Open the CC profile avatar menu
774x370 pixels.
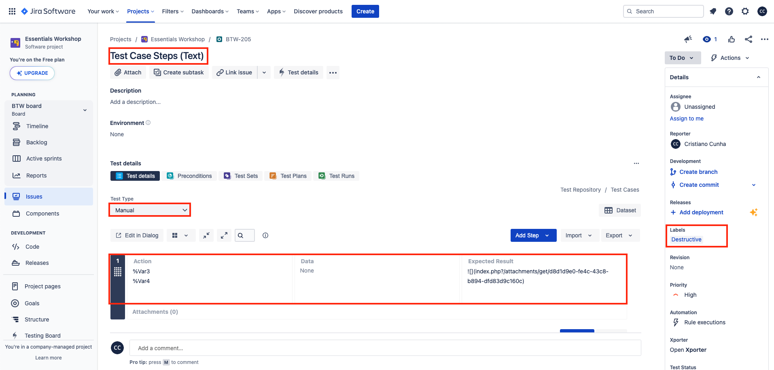(762, 11)
